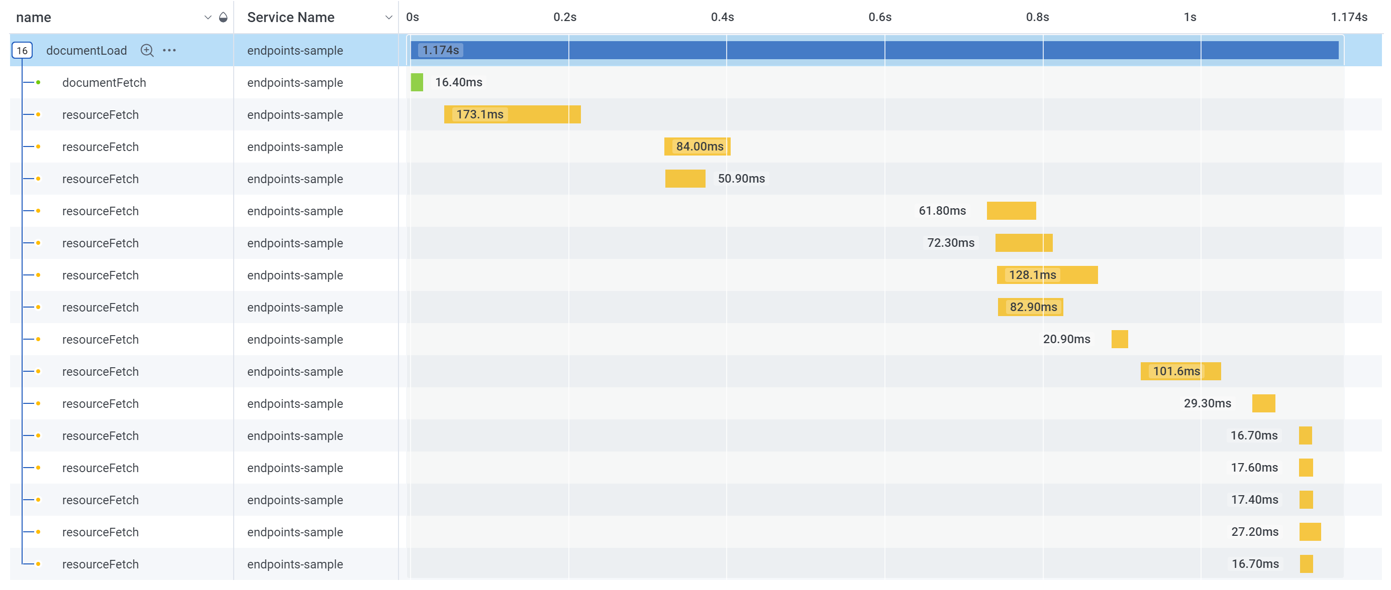Click the bar labeled 20.90ms
1391x590 pixels.
[1120, 339]
